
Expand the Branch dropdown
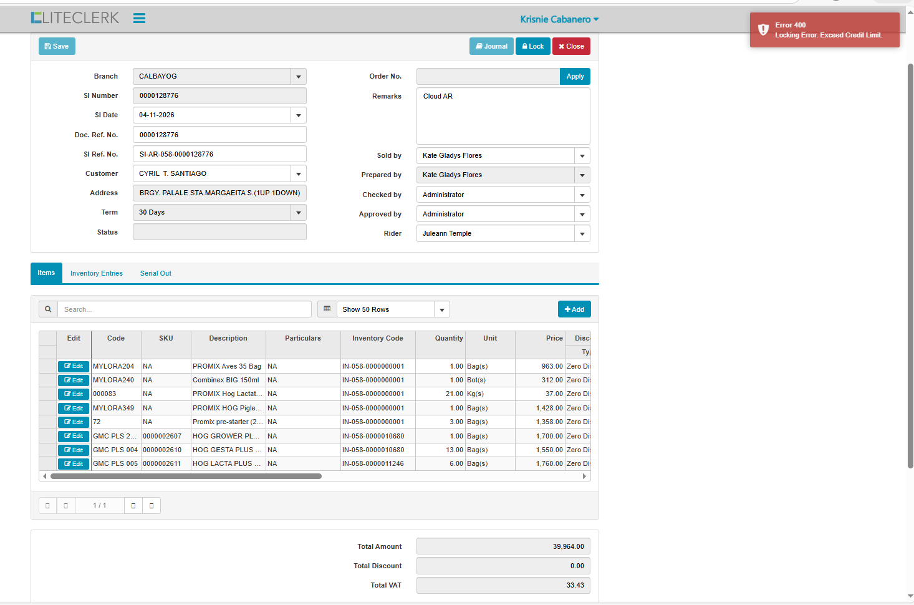pos(299,77)
